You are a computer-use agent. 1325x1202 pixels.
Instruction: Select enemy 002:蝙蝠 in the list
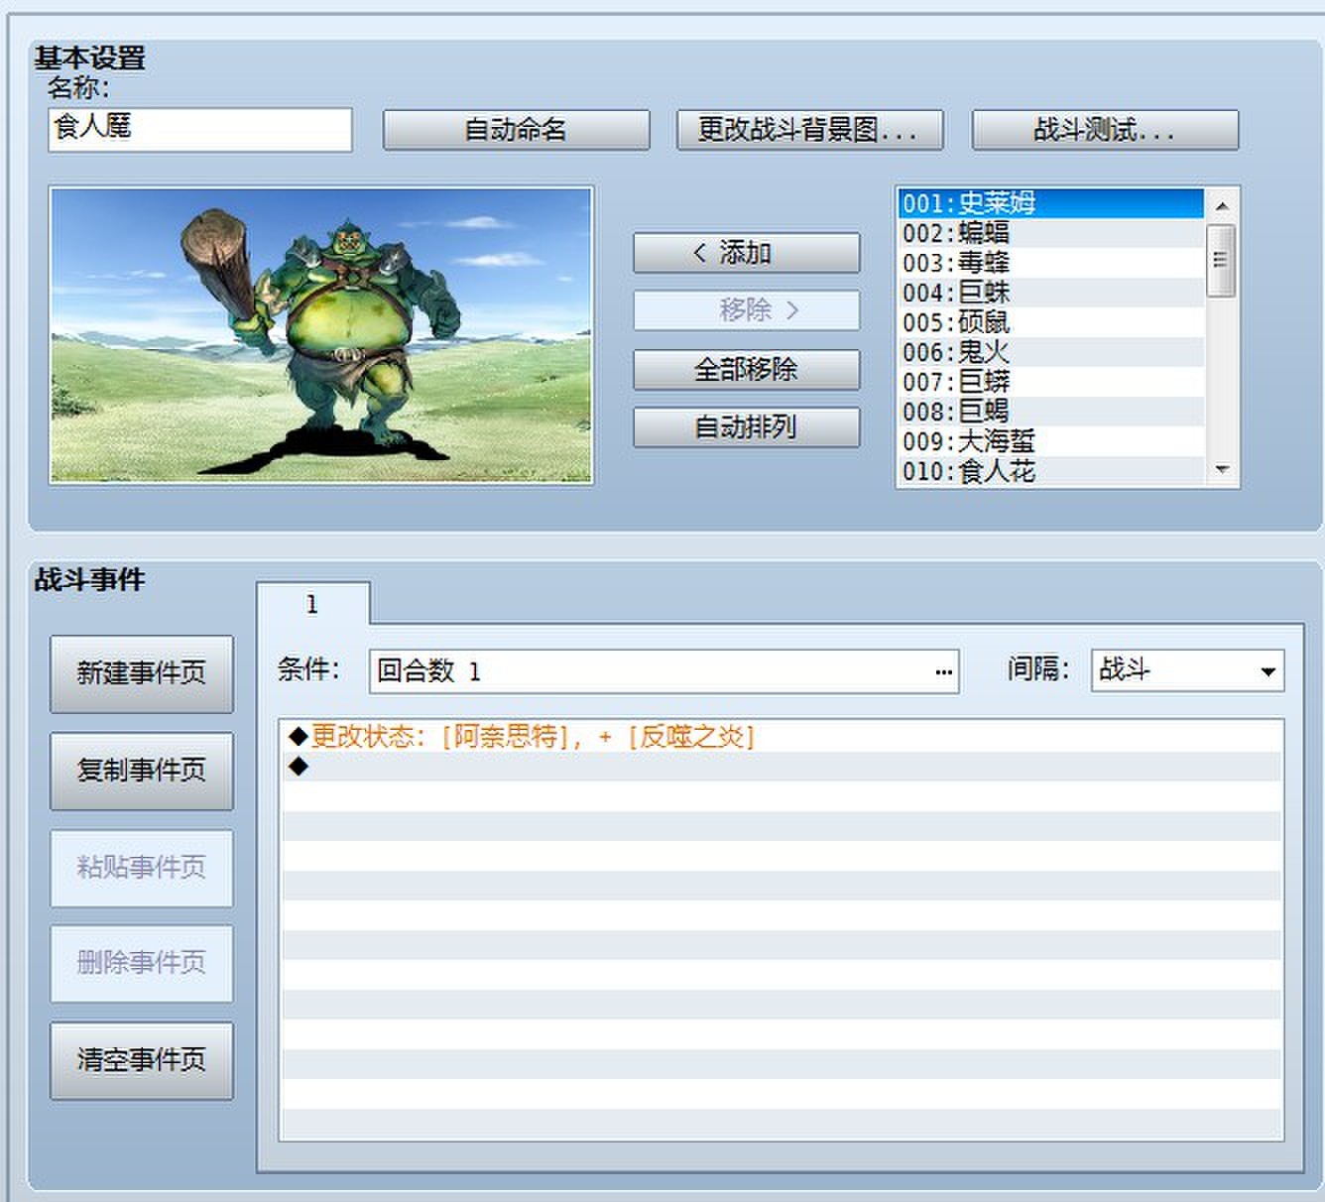coord(1050,233)
